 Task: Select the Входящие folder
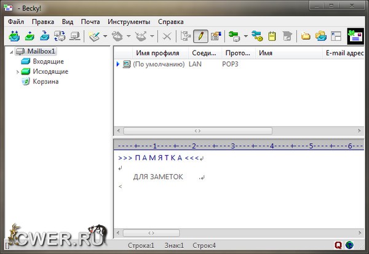pos(48,62)
